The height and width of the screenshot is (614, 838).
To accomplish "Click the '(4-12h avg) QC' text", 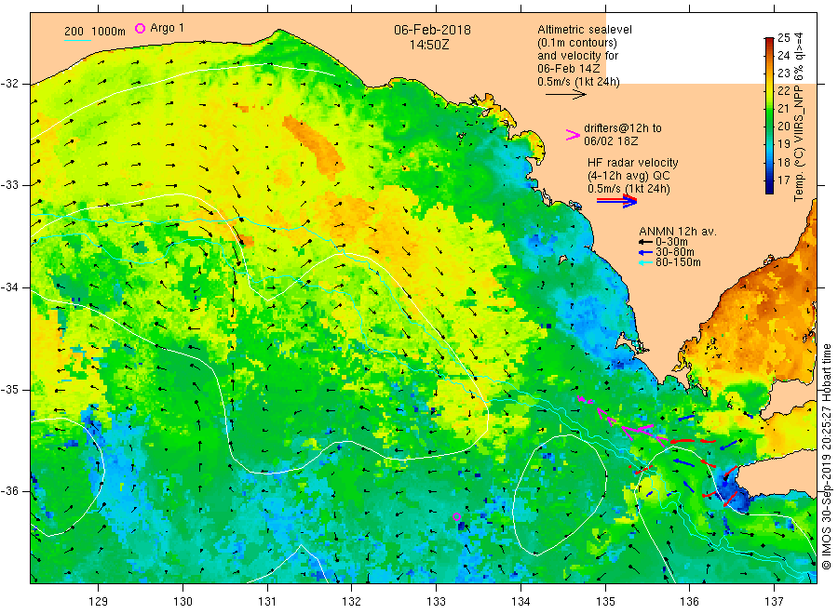I will pos(628,176).
